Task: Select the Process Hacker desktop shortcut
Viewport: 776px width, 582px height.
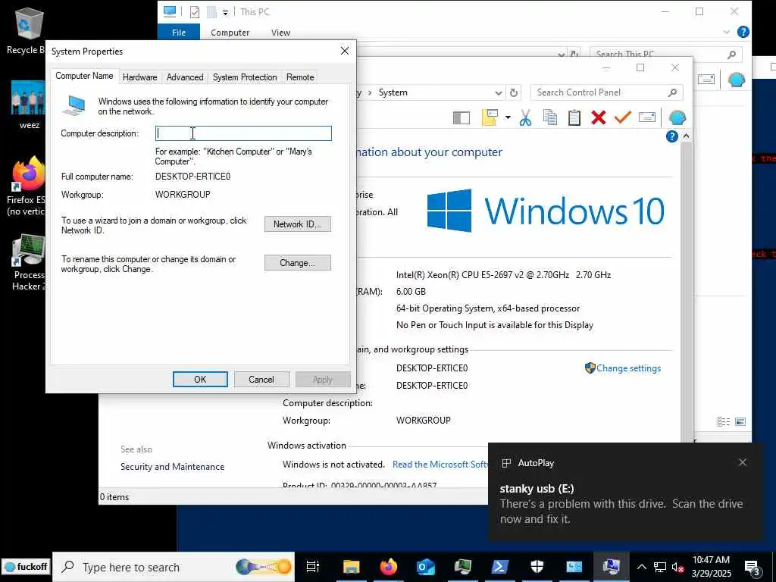Action: coord(28,263)
